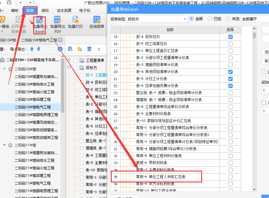The height and width of the screenshot is (198, 269).
Task: Click the project building icon for 二标段10#~13#楼
Action: tap(2, 60)
